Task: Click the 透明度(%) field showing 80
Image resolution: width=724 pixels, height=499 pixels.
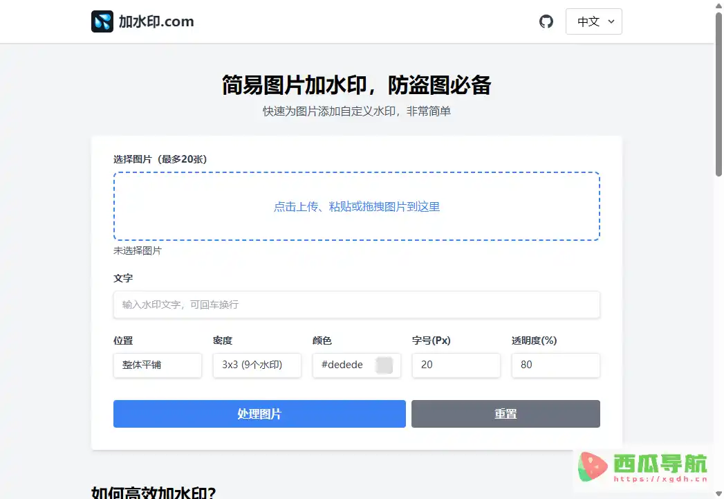Action: click(555, 365)
